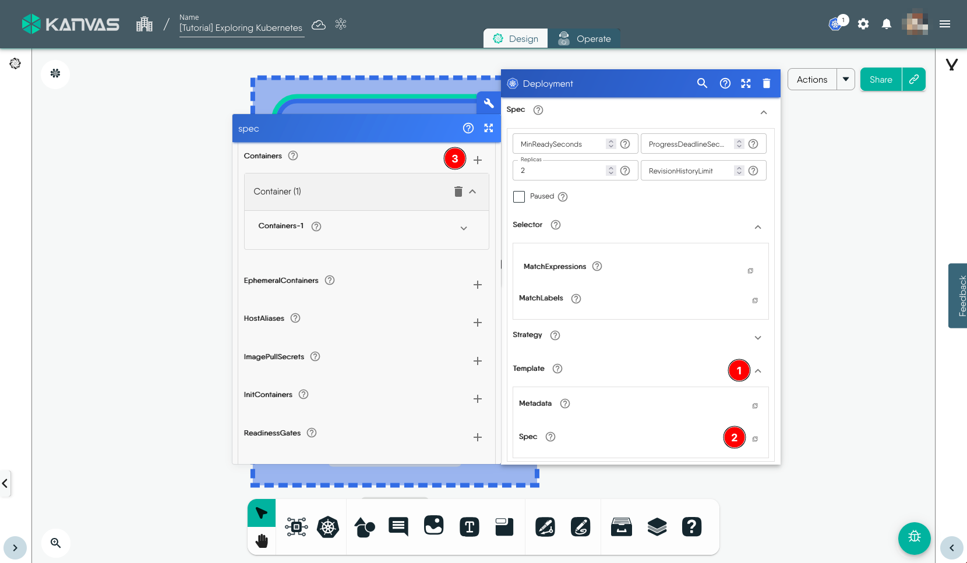Open the comment tool in bottom dock
The width and height of the screenshot is (967, 563).
pos(398,527)
